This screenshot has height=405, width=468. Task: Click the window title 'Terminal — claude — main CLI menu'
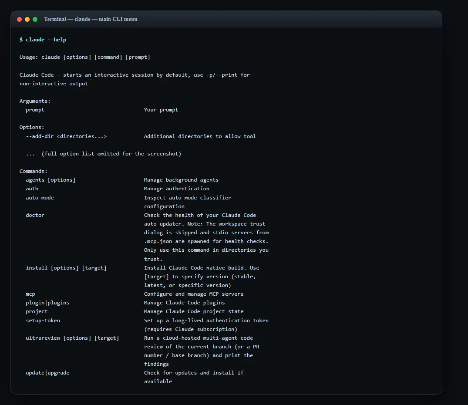tap(91, 19)
